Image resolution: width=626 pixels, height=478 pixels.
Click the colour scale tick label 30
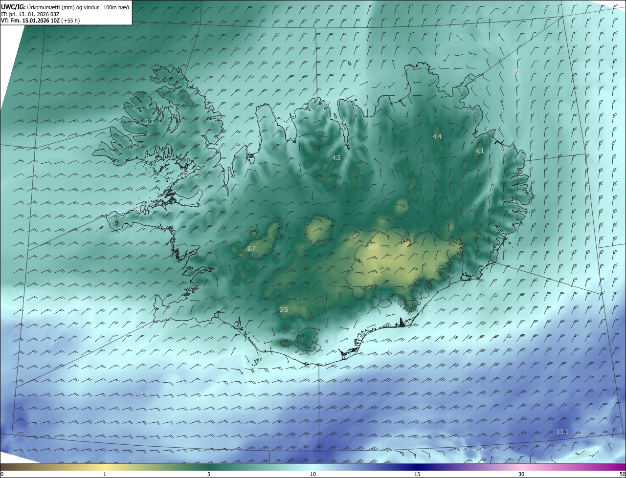tap(521, 474)
